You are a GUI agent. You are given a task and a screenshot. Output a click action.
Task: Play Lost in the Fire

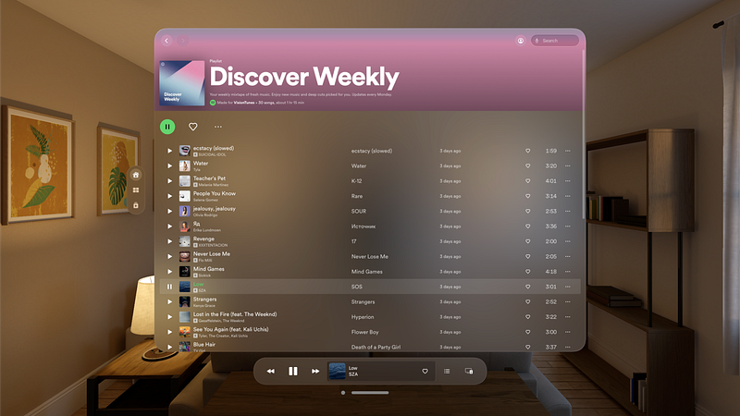click(x=169, y=317)
